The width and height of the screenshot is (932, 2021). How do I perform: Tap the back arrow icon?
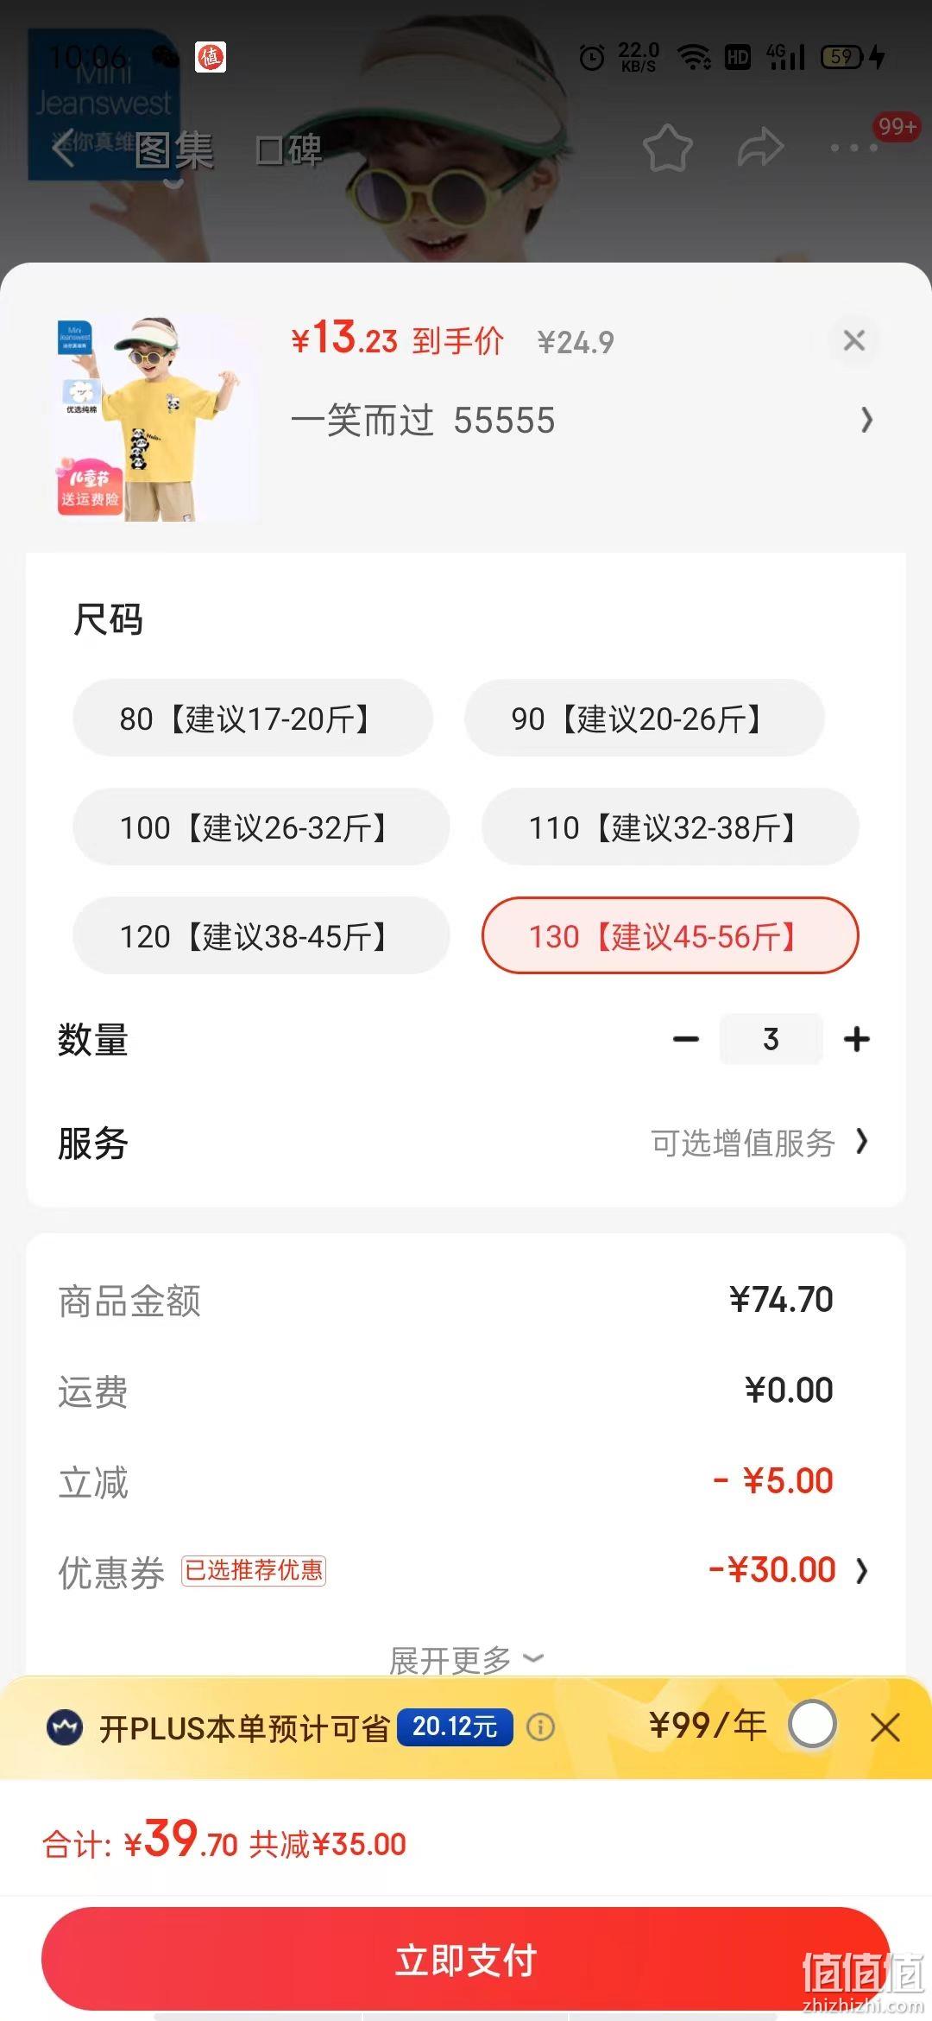click(63, 149)
